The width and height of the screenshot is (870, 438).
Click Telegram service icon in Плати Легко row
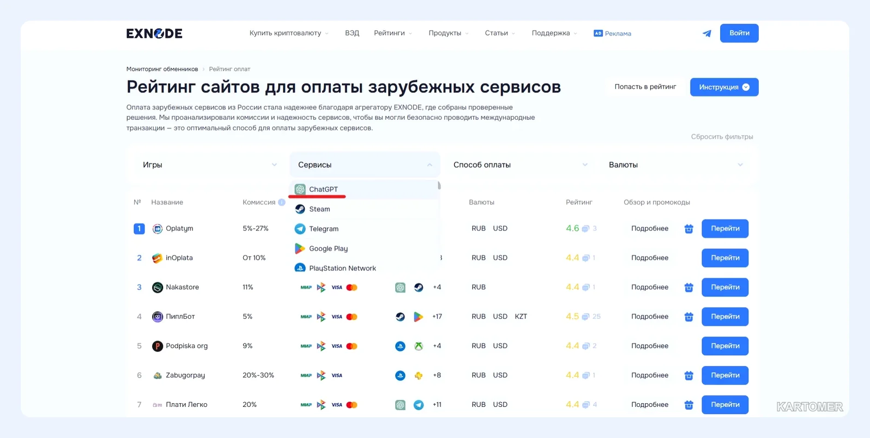(419, 405)
